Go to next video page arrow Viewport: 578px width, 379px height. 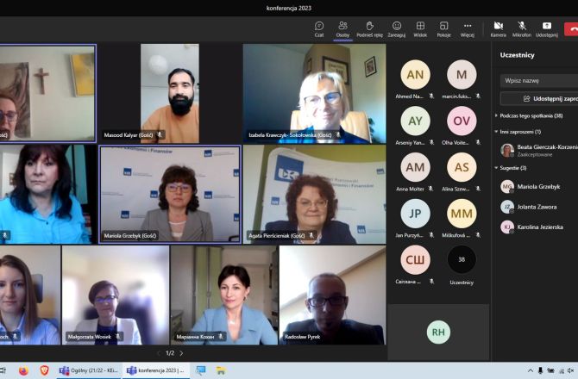point(181,353)
